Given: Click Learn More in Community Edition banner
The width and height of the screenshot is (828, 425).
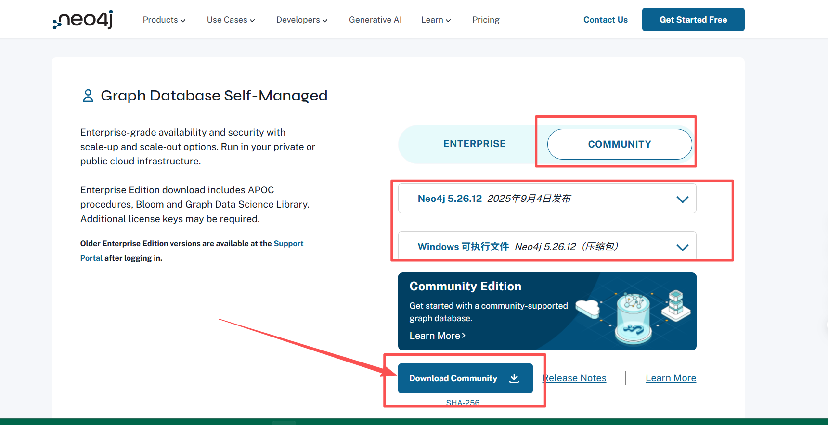Looking at the screenshot, I should point(437,336).
